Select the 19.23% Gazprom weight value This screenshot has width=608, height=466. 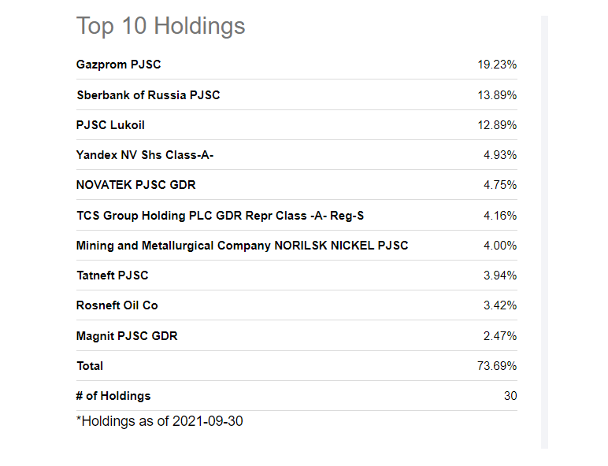pyautogui.click(x=497, y=65)
